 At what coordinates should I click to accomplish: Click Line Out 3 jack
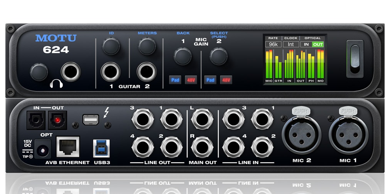coord(143,119)
